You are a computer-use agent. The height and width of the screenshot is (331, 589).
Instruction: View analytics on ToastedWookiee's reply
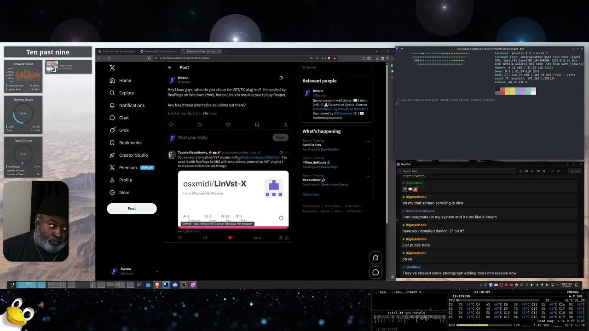click(257, 238)
